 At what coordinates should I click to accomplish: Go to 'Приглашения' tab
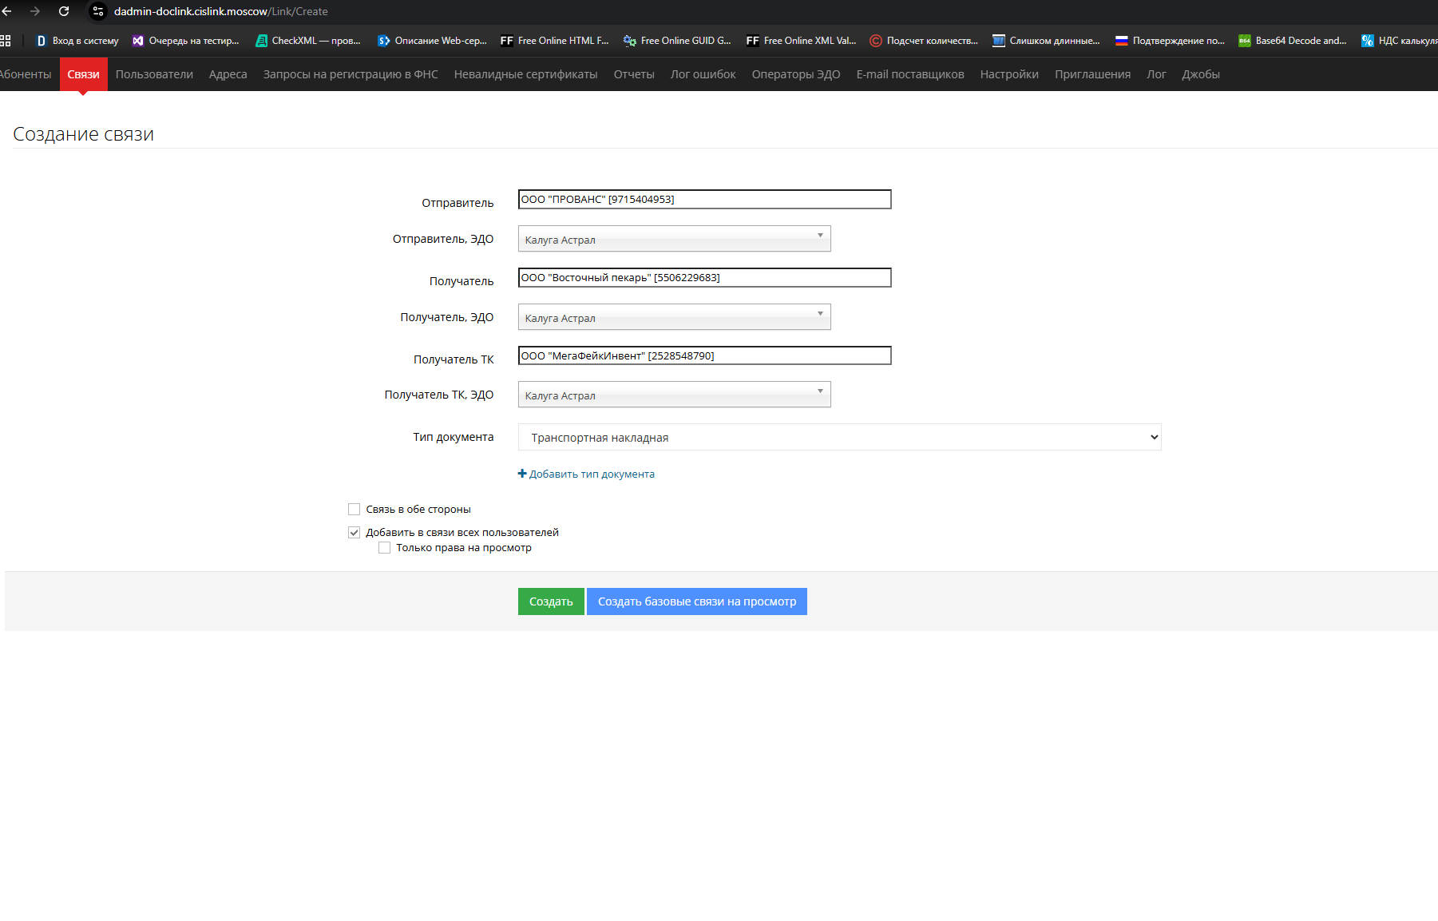(x=1093, y=74)
